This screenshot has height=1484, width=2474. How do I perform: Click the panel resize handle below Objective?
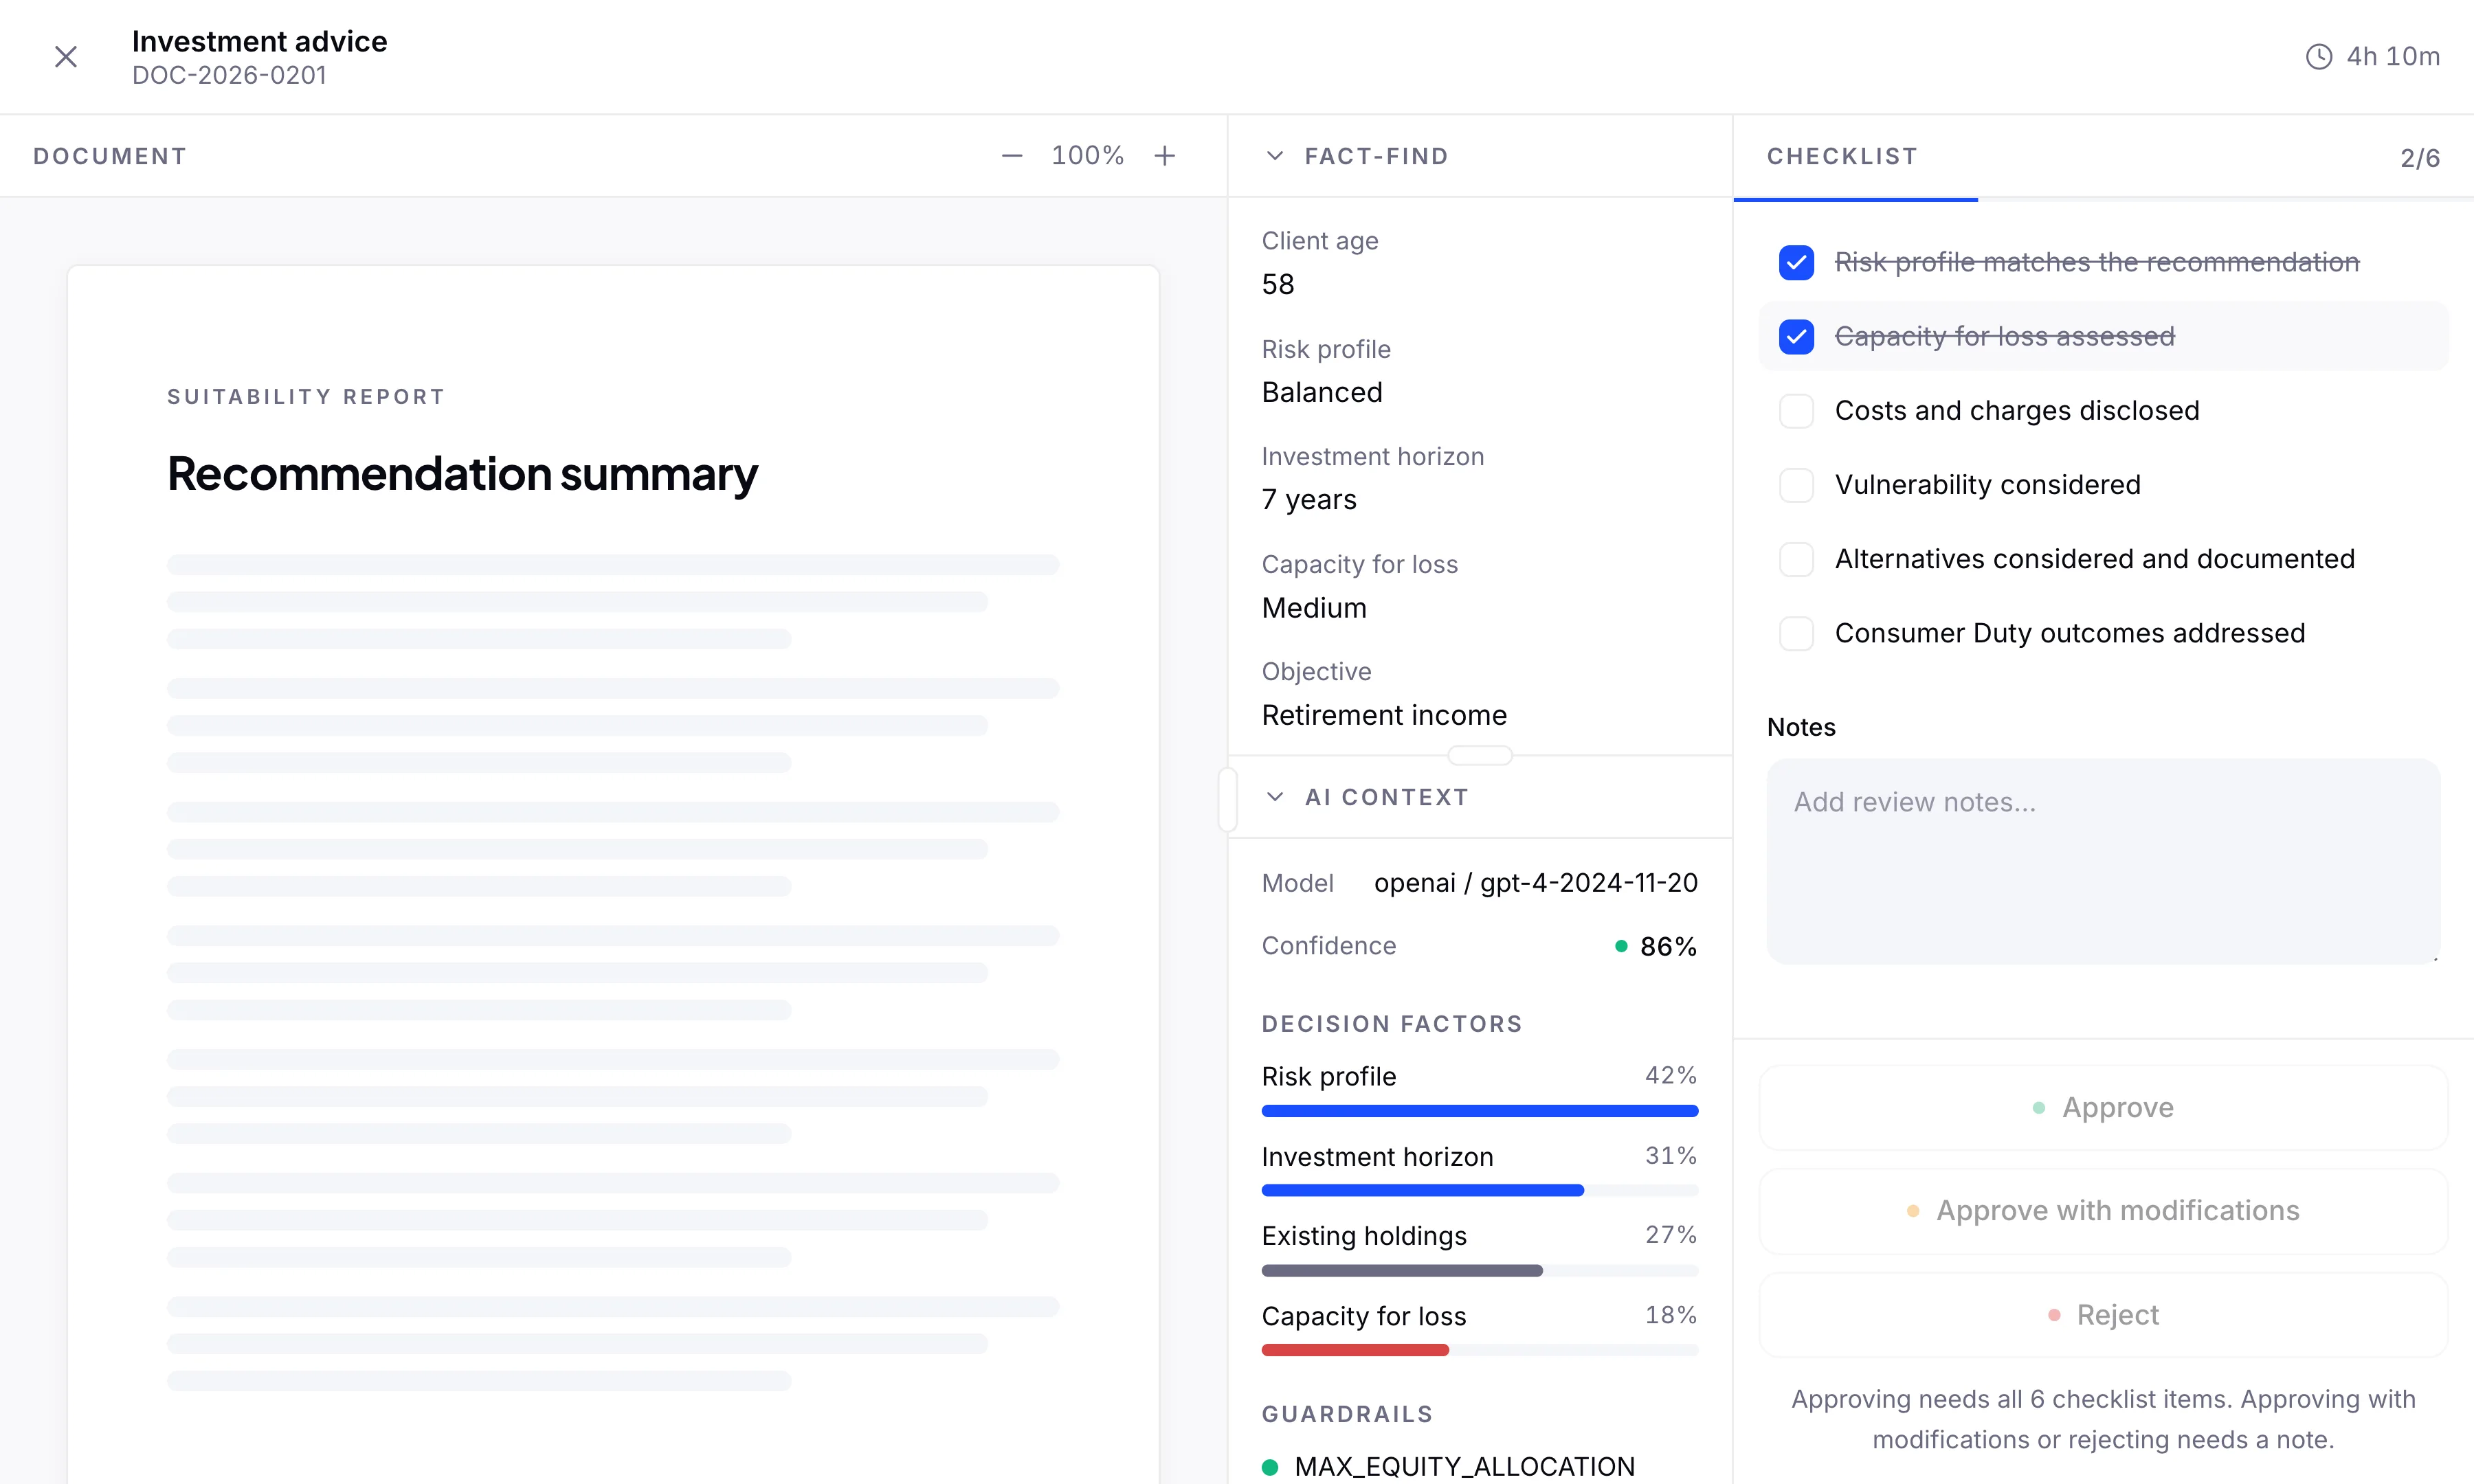tap(1480, 755)
